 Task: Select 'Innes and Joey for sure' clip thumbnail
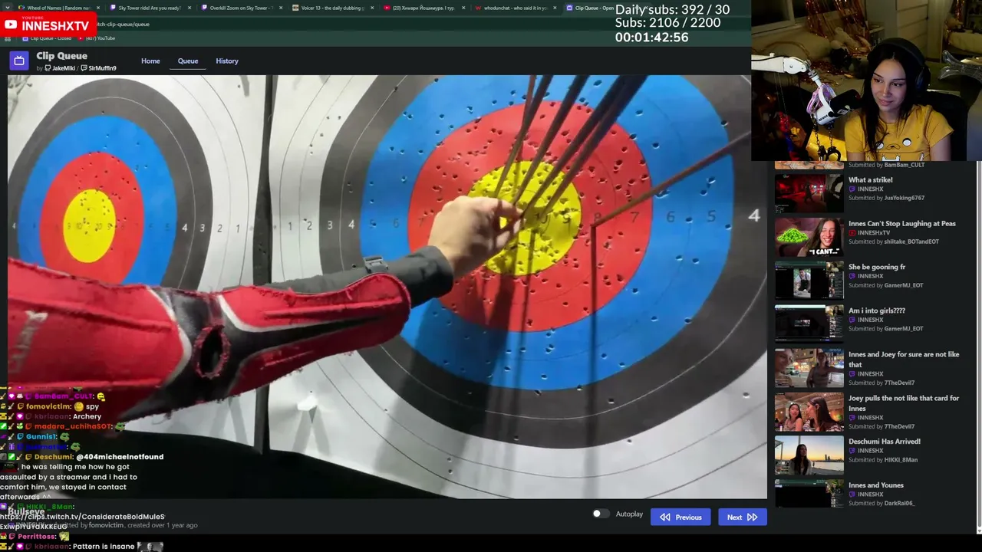pos(809,368)
